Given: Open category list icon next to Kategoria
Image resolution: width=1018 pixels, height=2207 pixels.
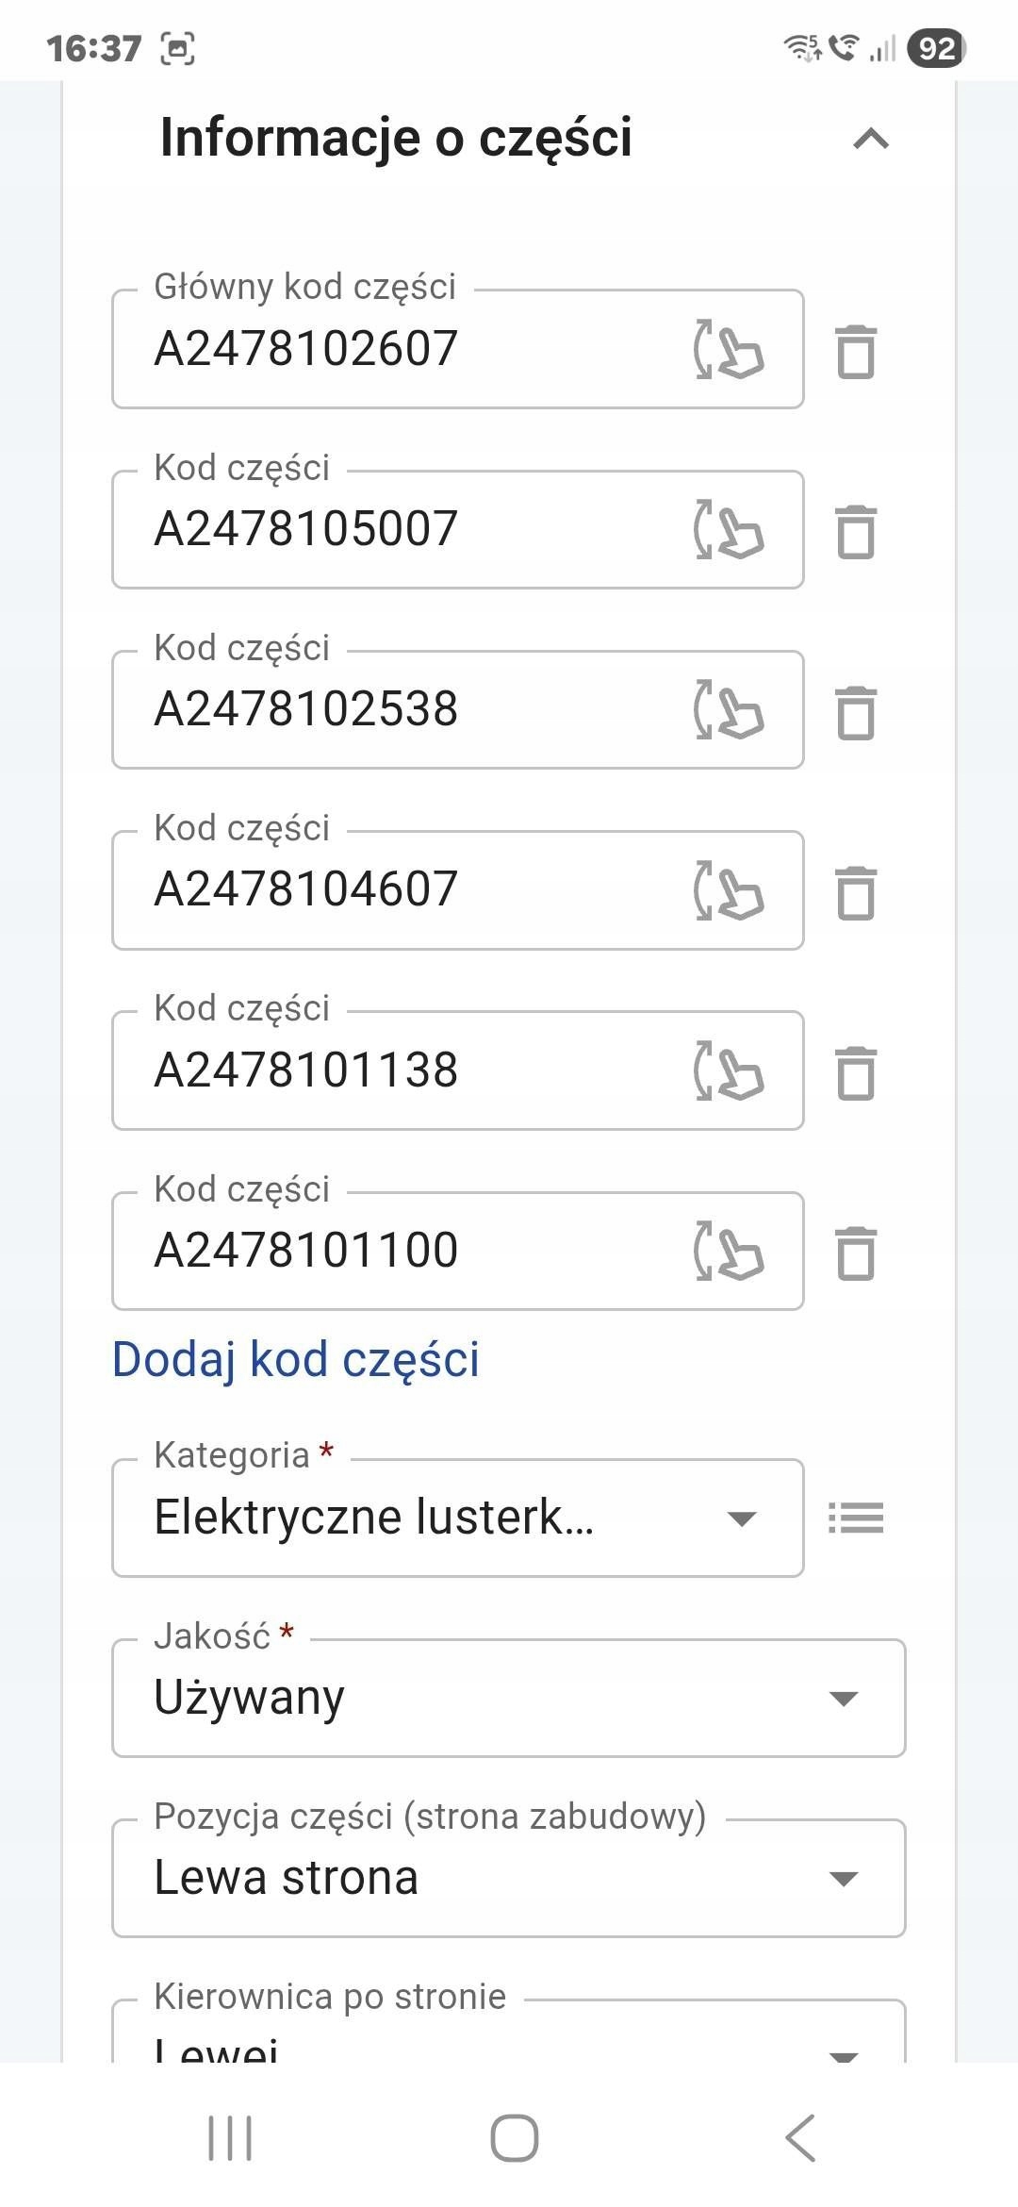Looking at the screenshot, I should tap(856, 1518).
